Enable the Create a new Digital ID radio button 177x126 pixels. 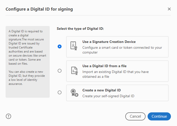tap(60, 92)
